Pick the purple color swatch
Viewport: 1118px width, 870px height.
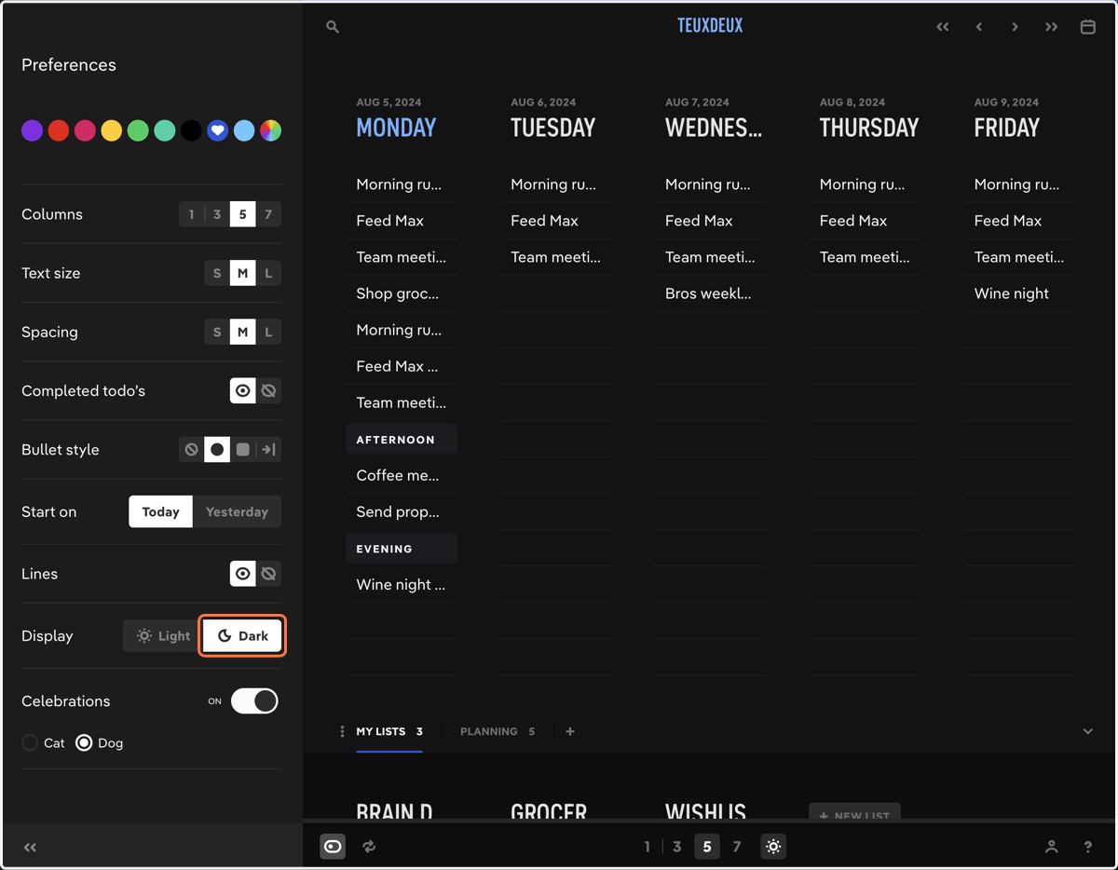(32, 131)
